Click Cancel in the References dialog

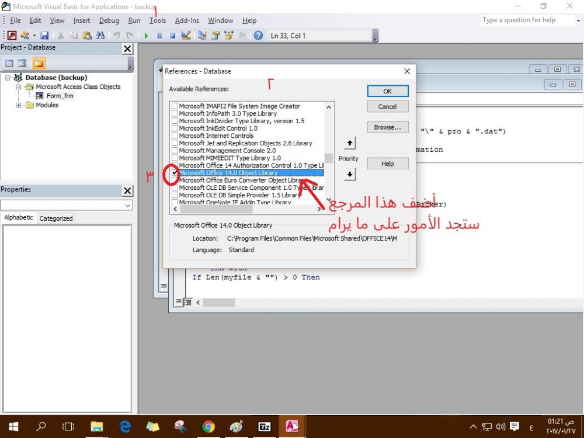(x=388, y=106)
